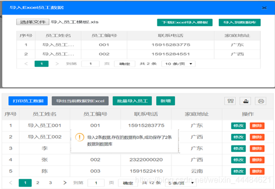Click 删除 for 李 row
The height and width of the screenshot is (189, 275).
click(x=257, y=148)
